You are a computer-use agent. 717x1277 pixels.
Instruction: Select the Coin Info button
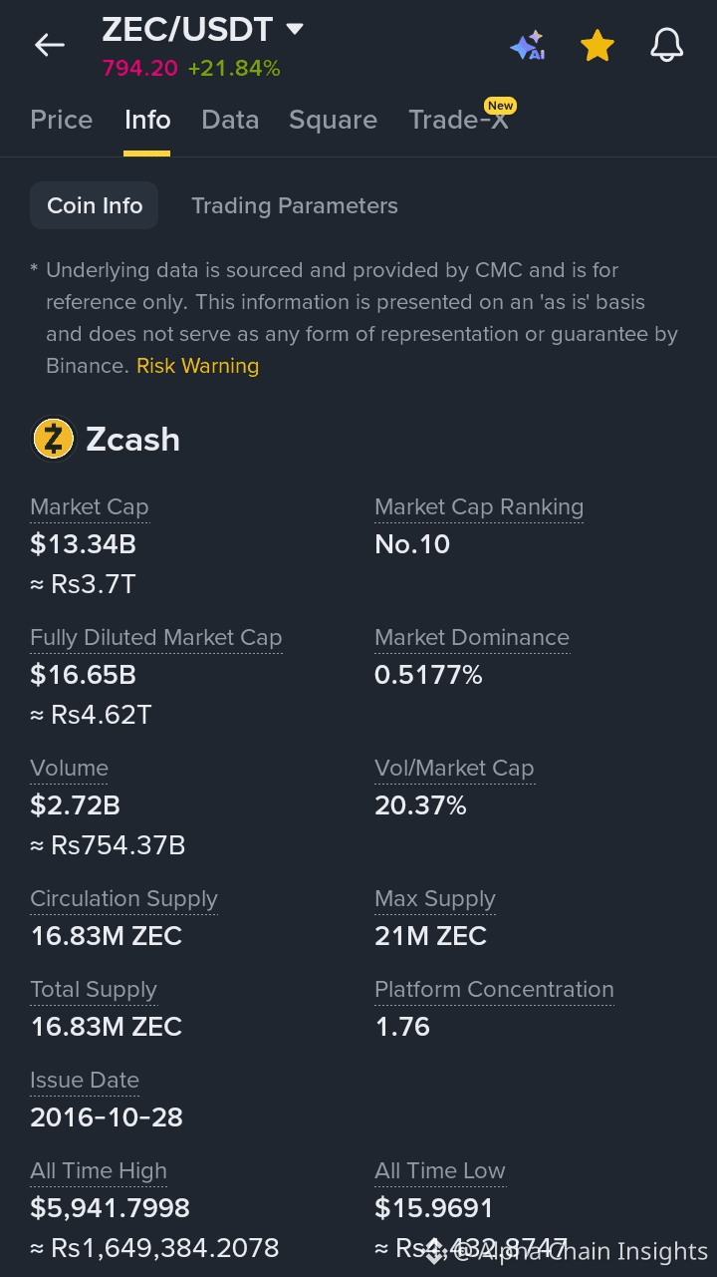pos(95,205)
